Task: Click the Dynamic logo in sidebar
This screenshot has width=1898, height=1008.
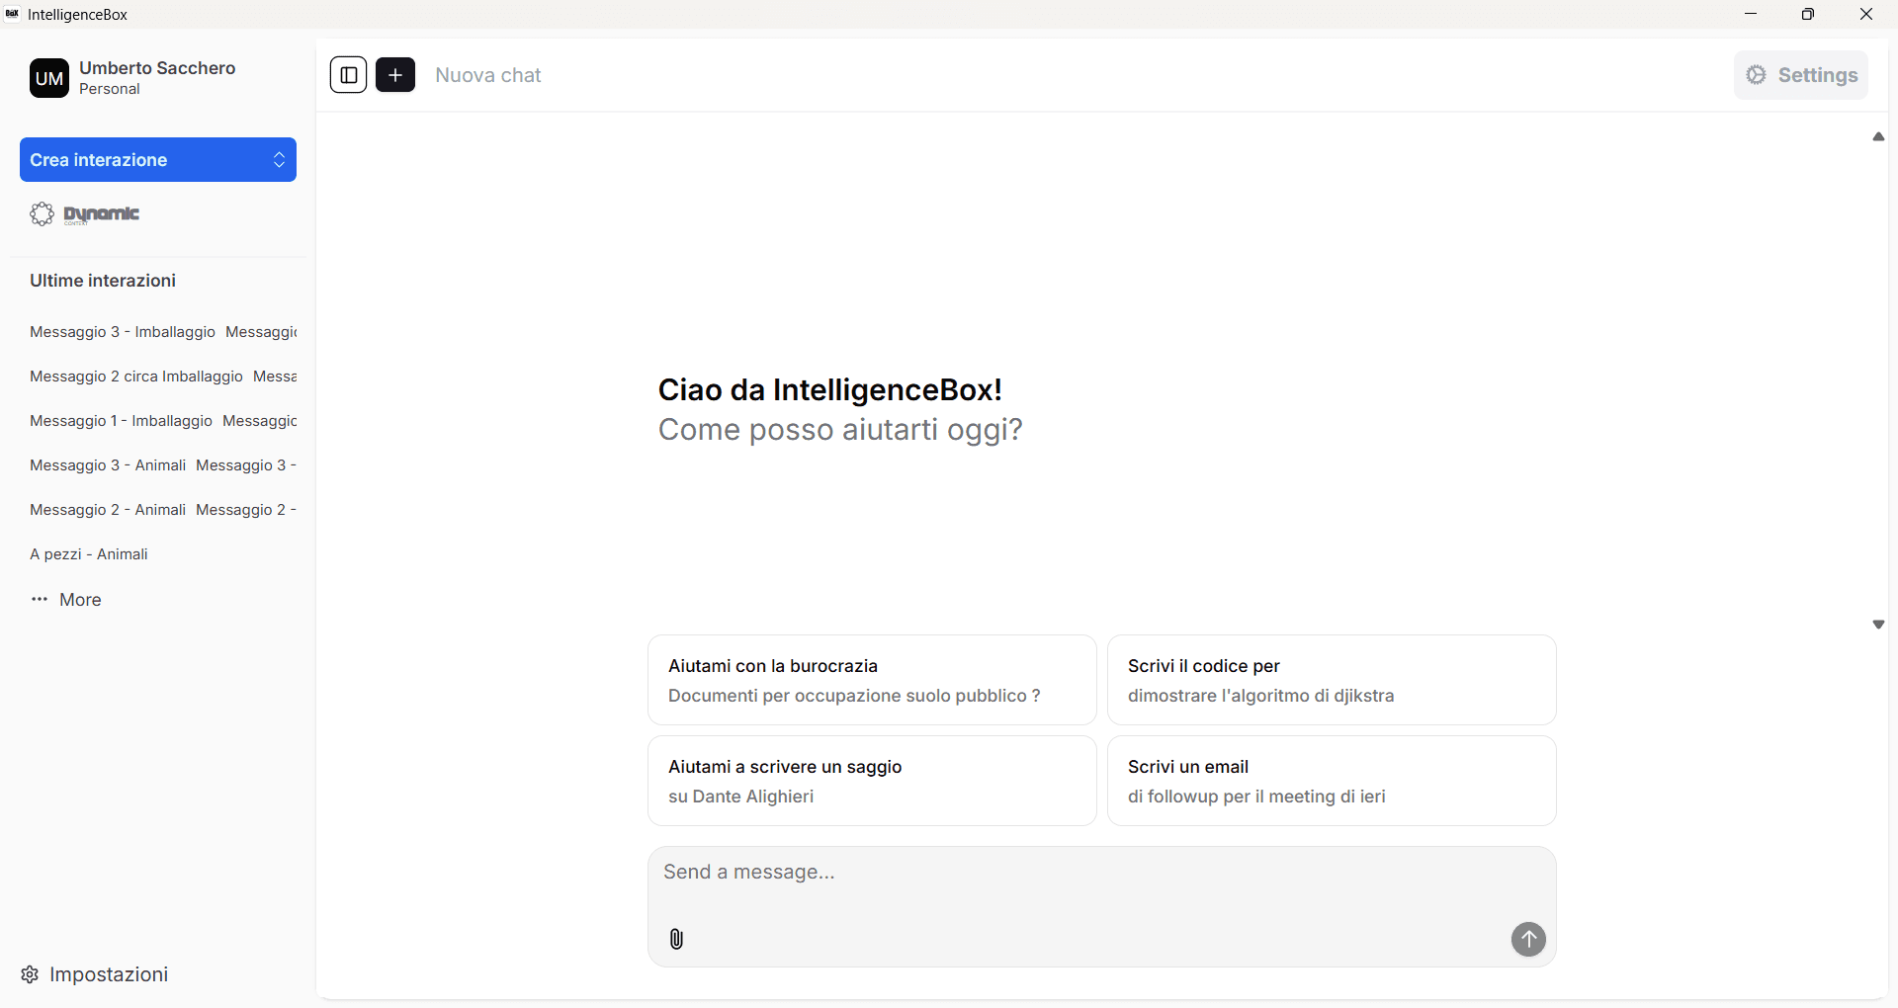Action: [x=86, y=214]
